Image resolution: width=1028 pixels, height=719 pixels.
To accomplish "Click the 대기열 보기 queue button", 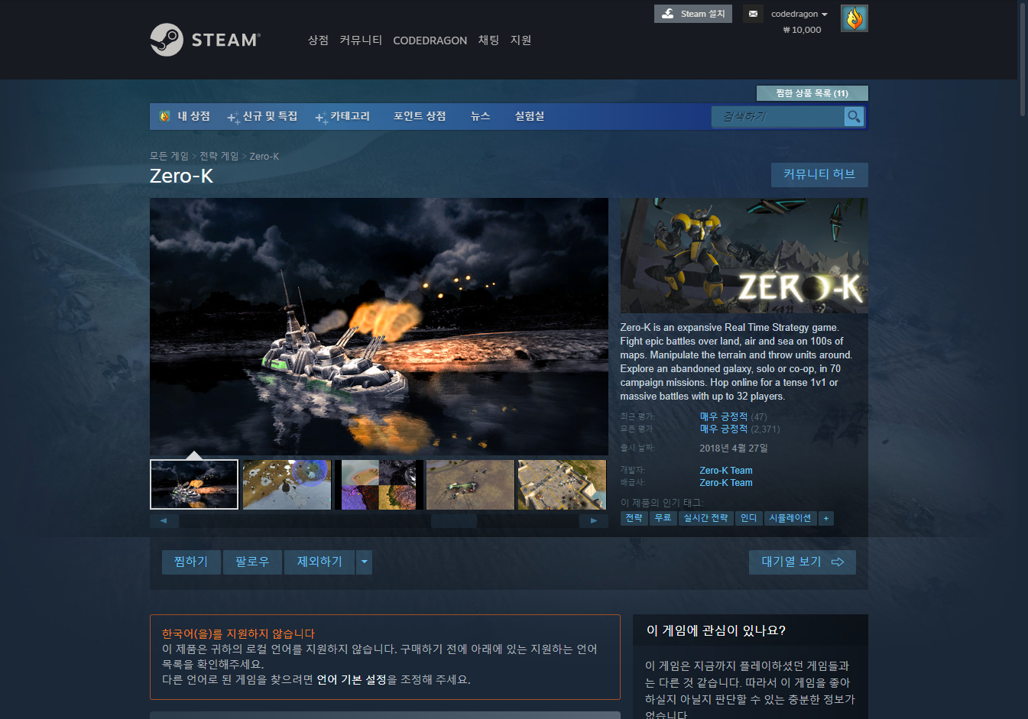I will 803,562.
